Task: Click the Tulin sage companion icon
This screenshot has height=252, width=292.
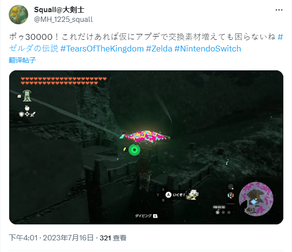Action: [193, 195]
